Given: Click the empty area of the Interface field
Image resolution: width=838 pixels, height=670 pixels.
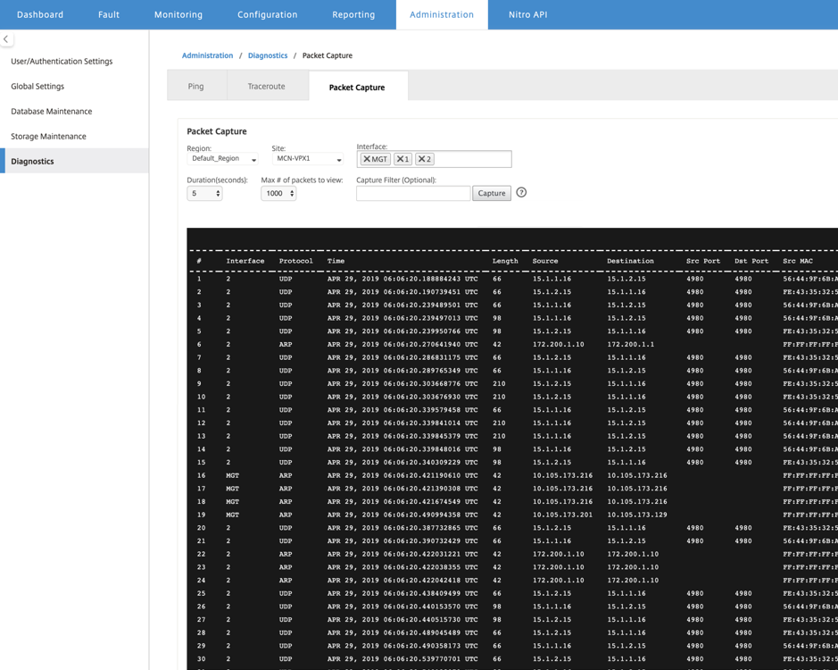Looking at the screenshot, I should [472, 159].
